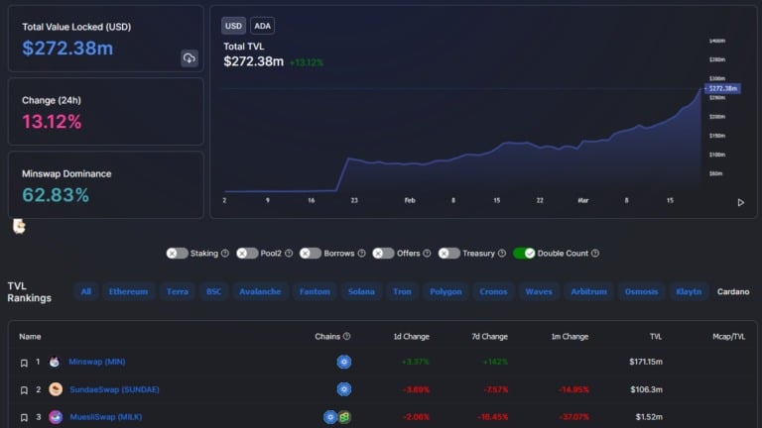Image resolution: width=762 pixels, height=428 pixels.
Task: Click SundaeSwap TVL value $106.3m
Action: click(646, 389)
